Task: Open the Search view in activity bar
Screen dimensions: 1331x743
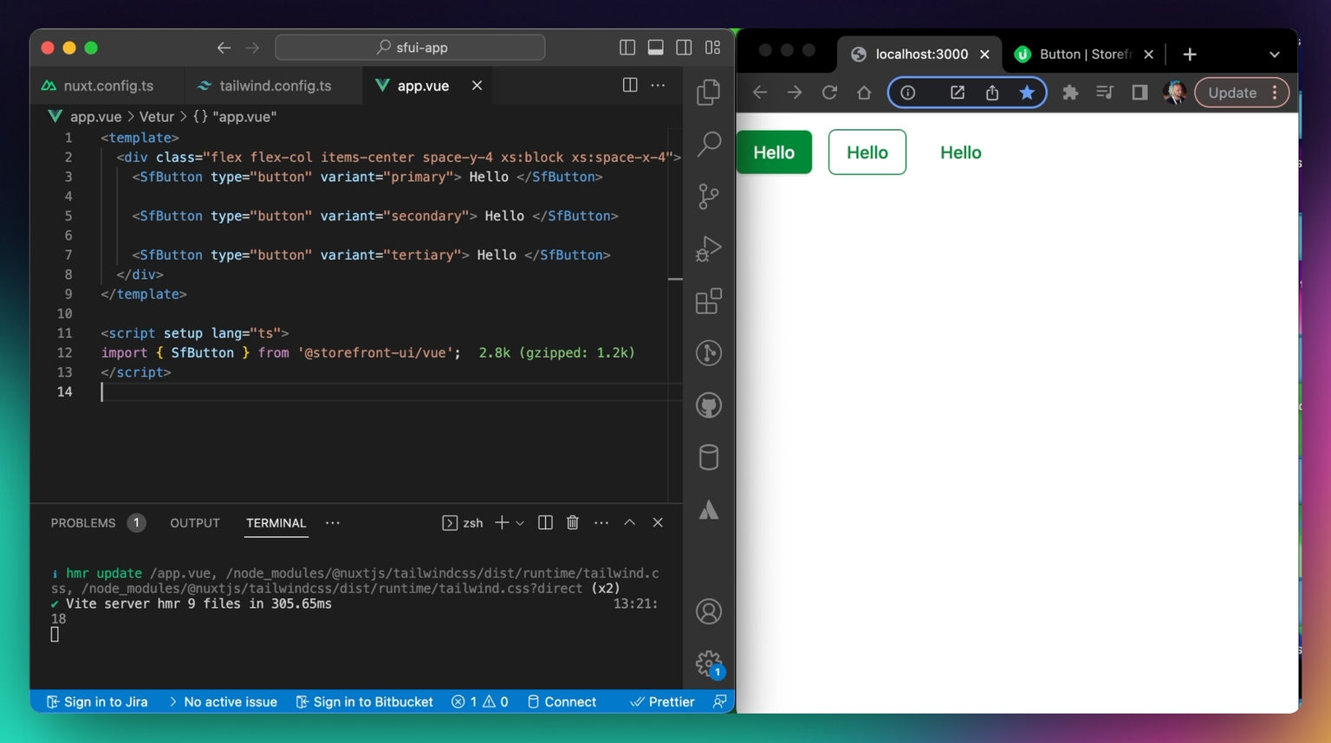Action: coord(709,144)
